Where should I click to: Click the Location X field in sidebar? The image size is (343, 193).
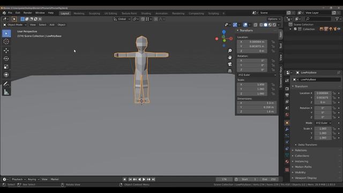tap(252, 42)
